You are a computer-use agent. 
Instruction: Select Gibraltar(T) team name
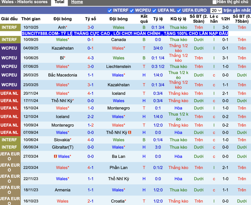pos(63,147)
